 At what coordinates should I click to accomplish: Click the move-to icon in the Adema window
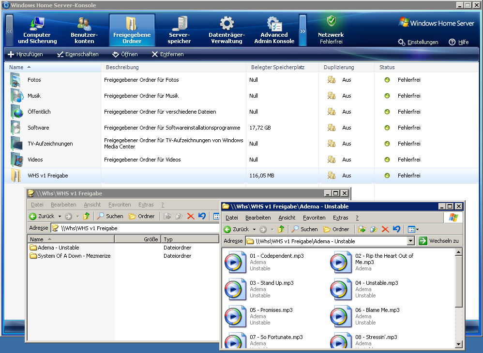pos(362,229)
